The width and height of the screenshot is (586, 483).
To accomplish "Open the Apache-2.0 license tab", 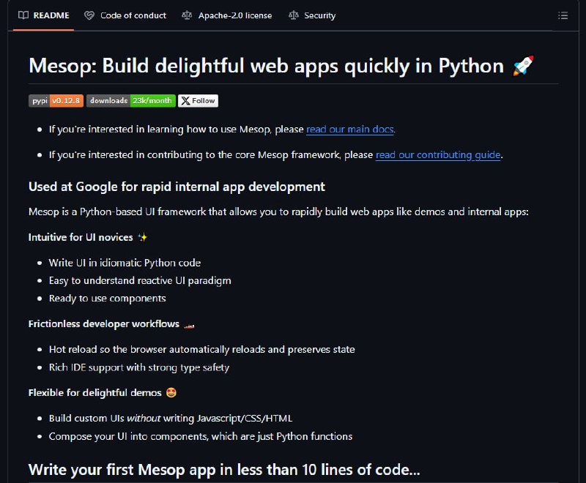I will click(227, 15).
